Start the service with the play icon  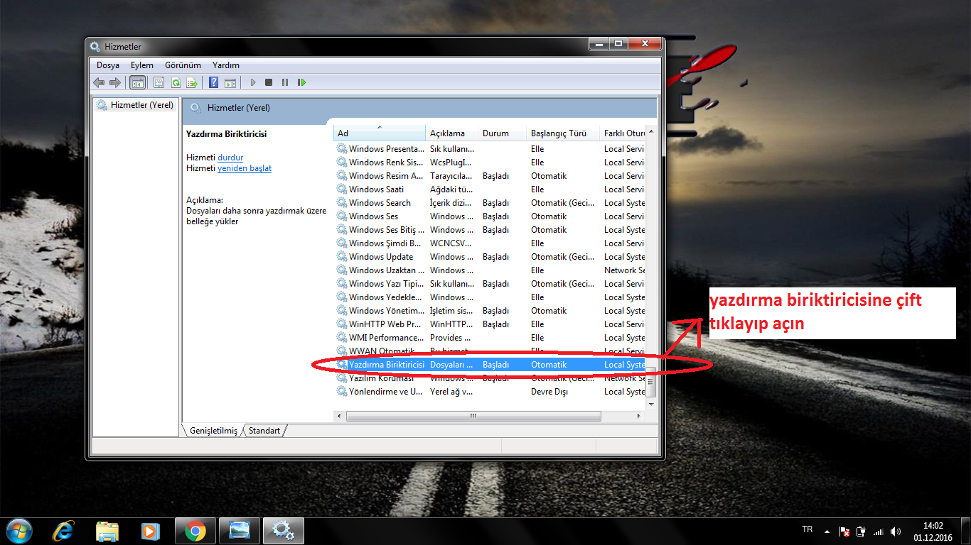click(x=252, y=82)
